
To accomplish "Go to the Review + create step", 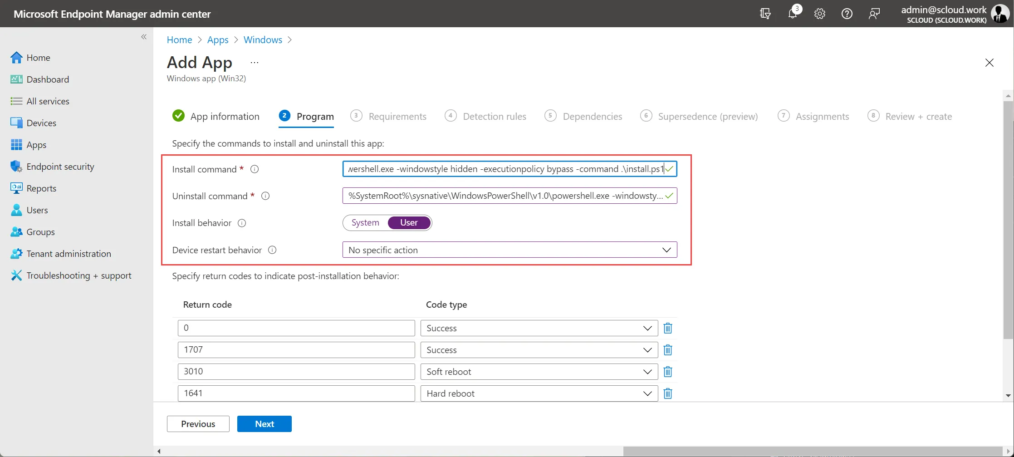I will pos(910,116).
